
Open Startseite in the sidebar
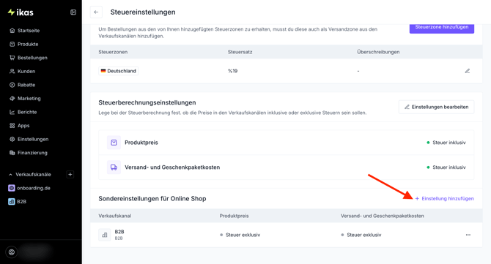pyautogui.click(x=29, y=31)
